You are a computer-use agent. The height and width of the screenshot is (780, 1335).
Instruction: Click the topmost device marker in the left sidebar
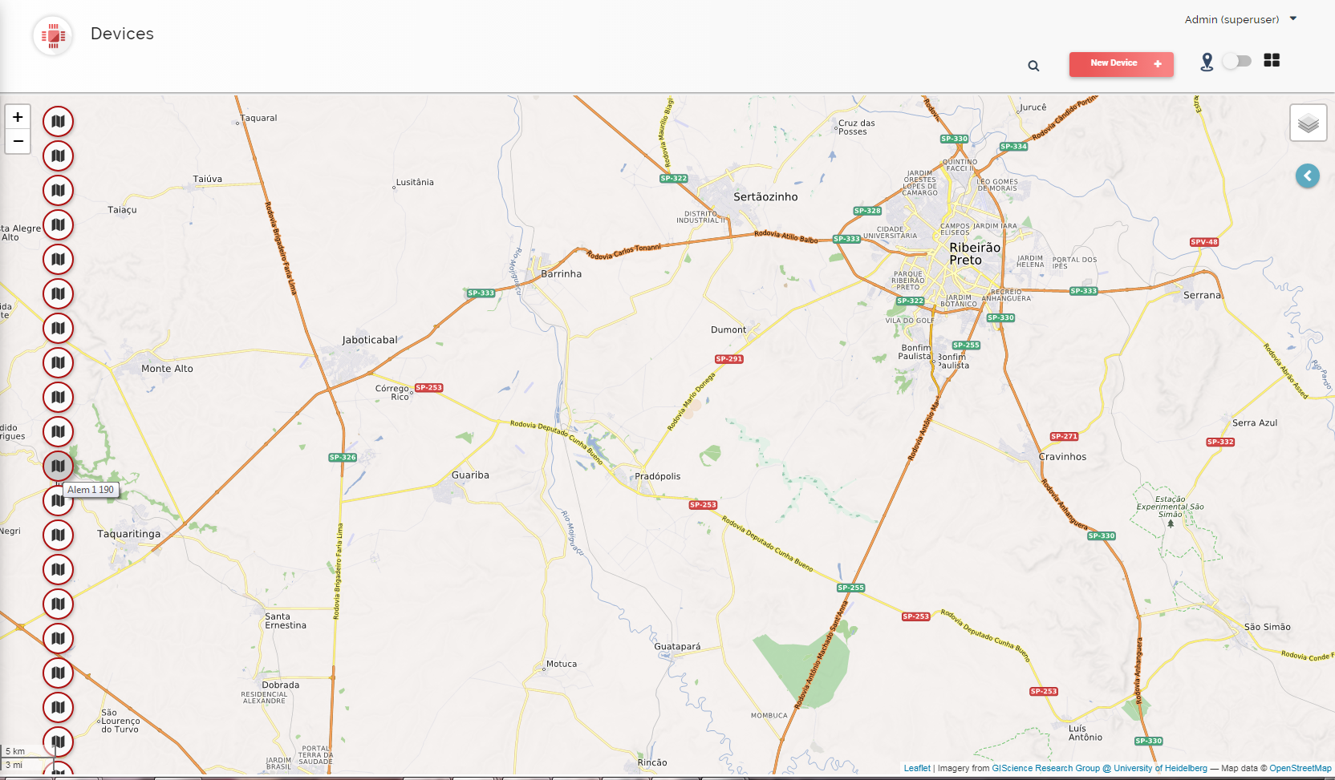coord(58,121)
